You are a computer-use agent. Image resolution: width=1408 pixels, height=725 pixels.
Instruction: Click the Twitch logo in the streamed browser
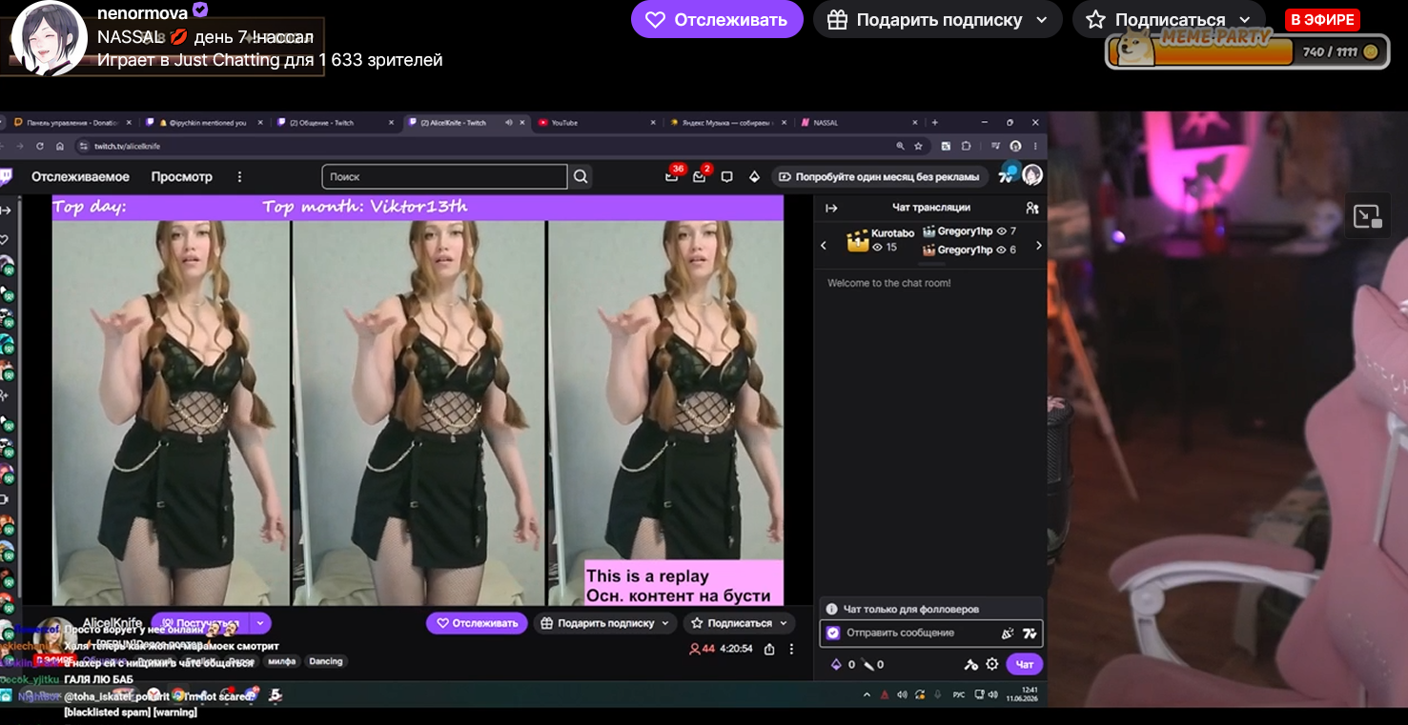pos(7,176)
